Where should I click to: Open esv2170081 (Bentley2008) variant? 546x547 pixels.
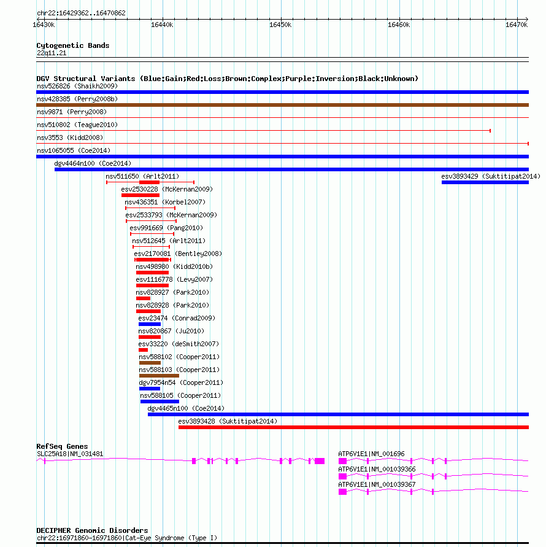178,254
